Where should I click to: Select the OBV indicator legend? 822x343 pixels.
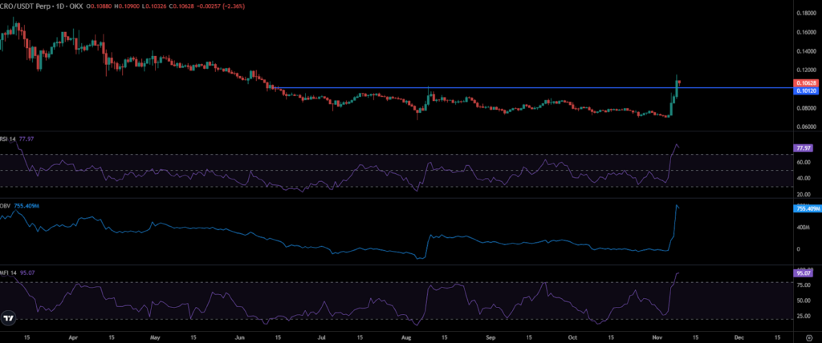(6, 206)
